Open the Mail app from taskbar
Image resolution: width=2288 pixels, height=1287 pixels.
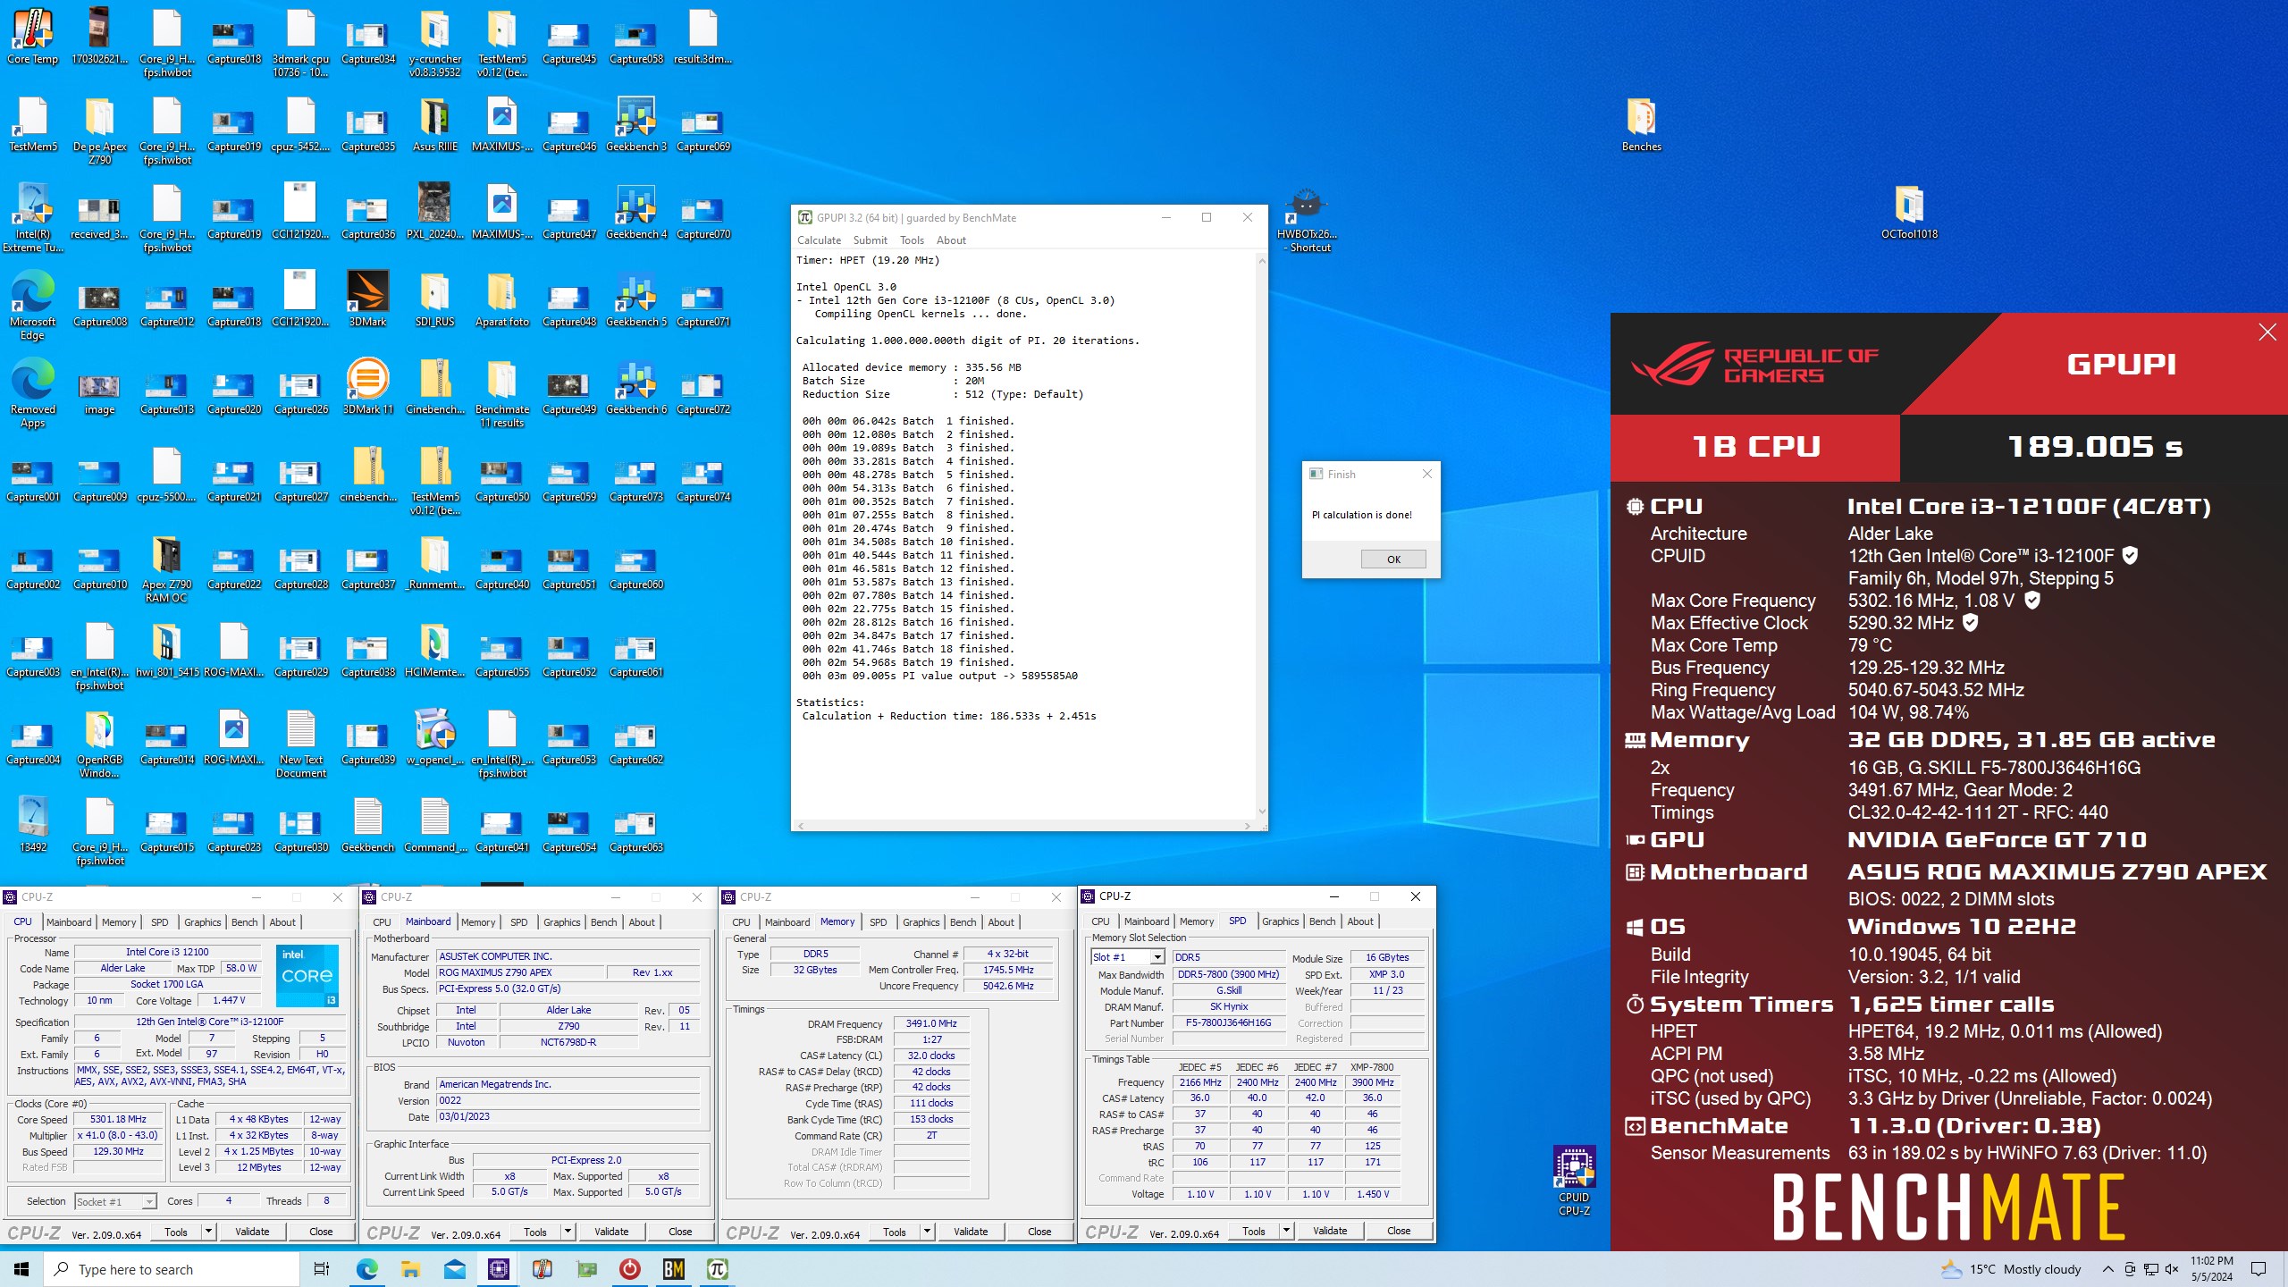point(455,1268)
